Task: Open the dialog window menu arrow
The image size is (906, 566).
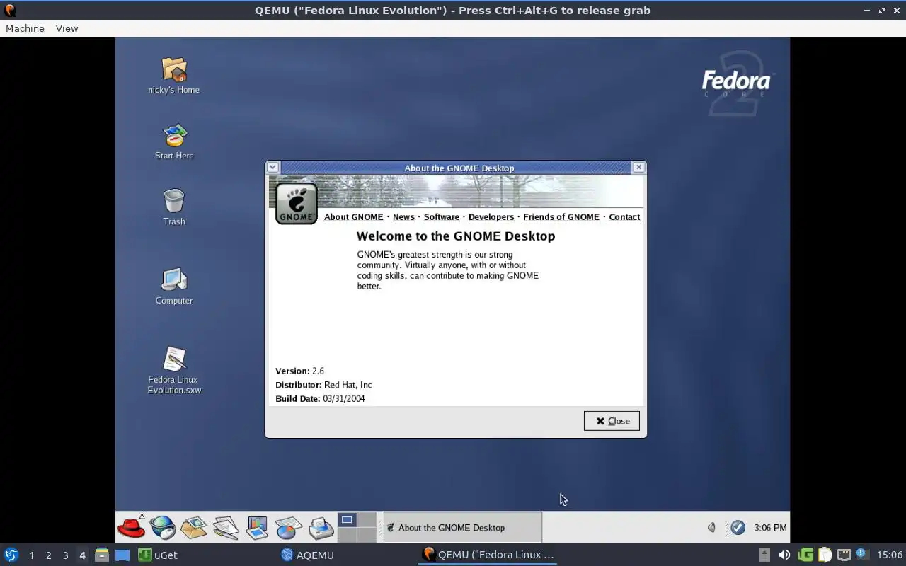Action: coord(273,168)
